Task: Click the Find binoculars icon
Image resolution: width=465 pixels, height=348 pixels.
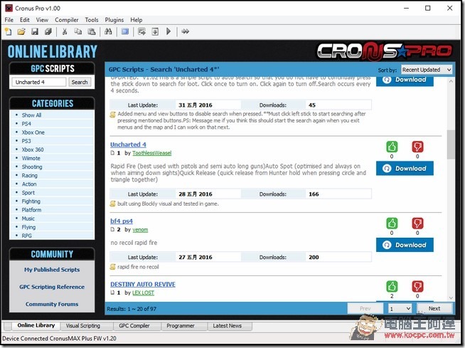Action: tap(108, 31)
